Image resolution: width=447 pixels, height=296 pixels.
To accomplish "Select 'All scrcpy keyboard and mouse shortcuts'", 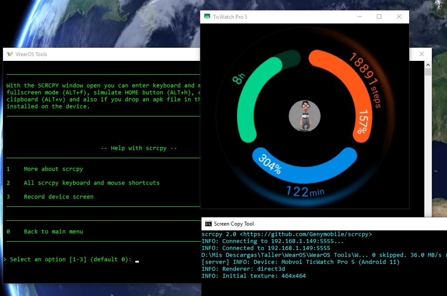I will [x=91, y=183].
